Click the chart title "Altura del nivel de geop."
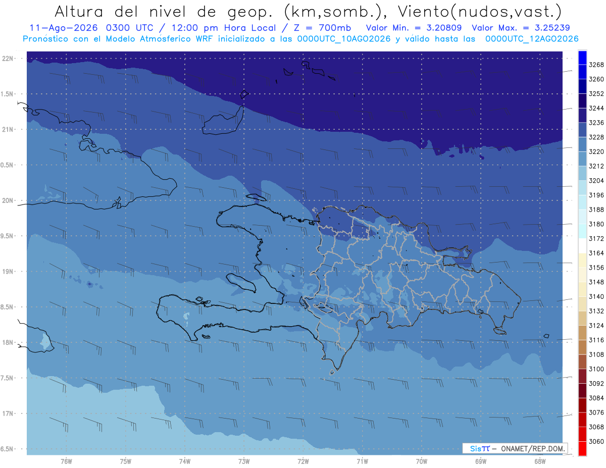606x468 pixels. (165, 11)
